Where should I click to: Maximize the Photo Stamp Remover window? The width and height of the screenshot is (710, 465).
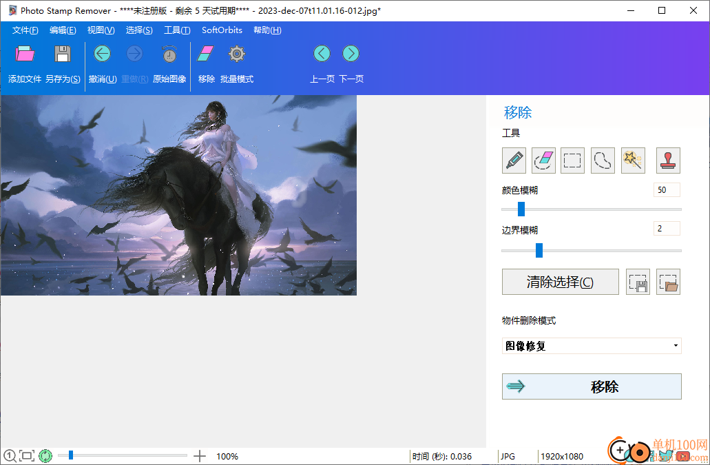coord(662,10)
